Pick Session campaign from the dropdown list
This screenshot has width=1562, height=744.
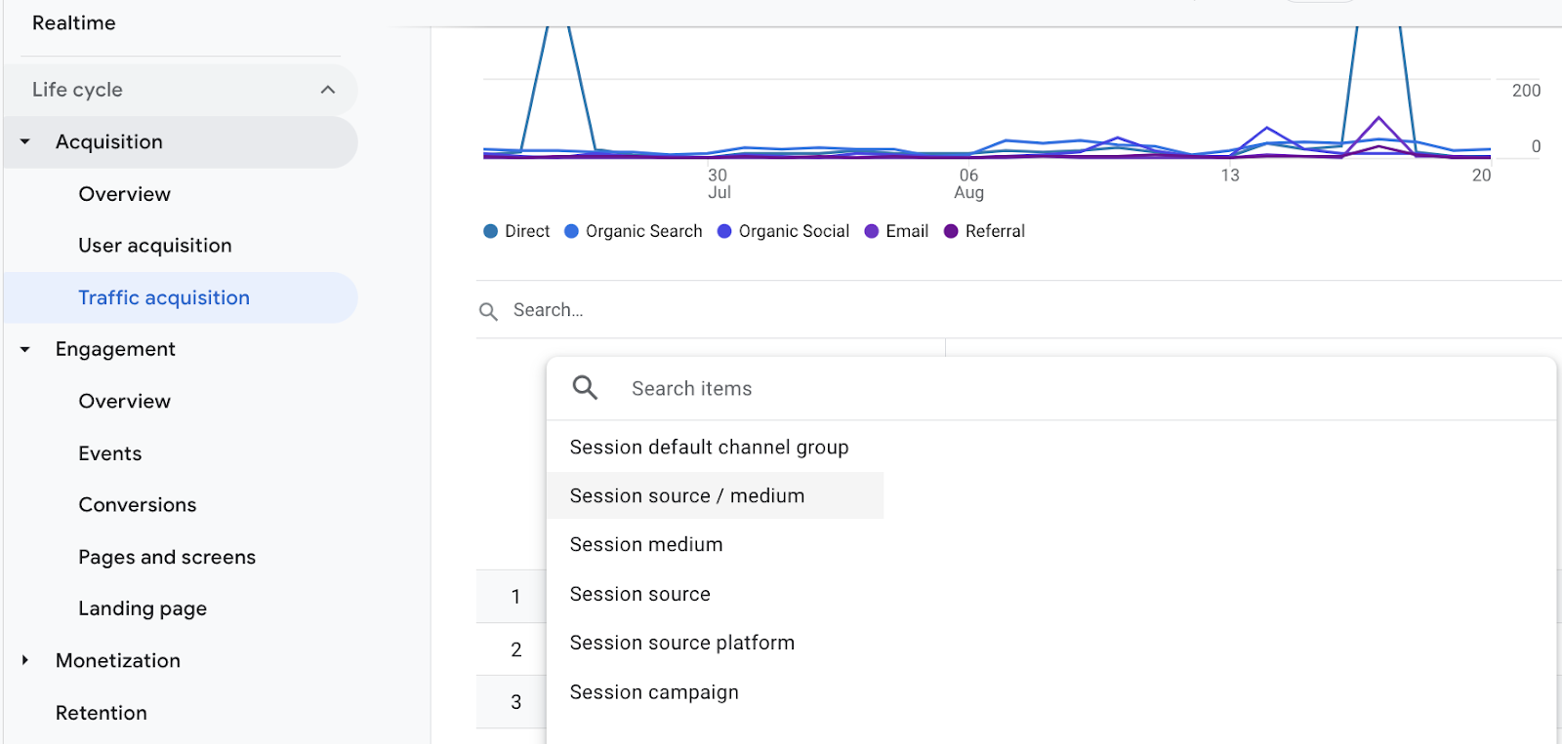654,691
